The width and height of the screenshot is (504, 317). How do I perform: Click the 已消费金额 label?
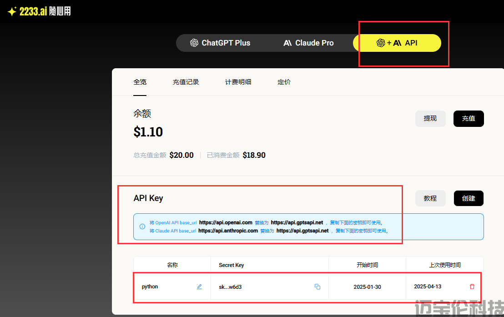(223, 155)
